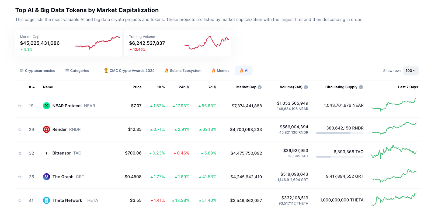This screenshot has height=212, width=431.
Task: Click the Render logo icon
Action: click(46, 129)
